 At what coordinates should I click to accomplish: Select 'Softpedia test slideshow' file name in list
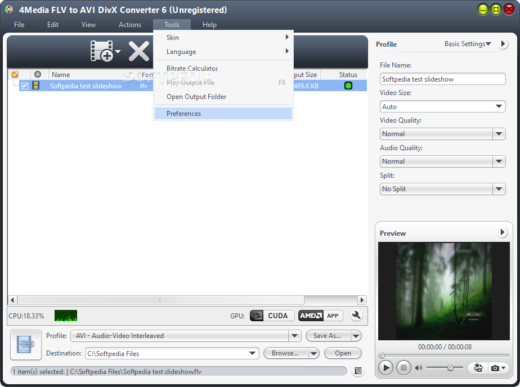86,86
